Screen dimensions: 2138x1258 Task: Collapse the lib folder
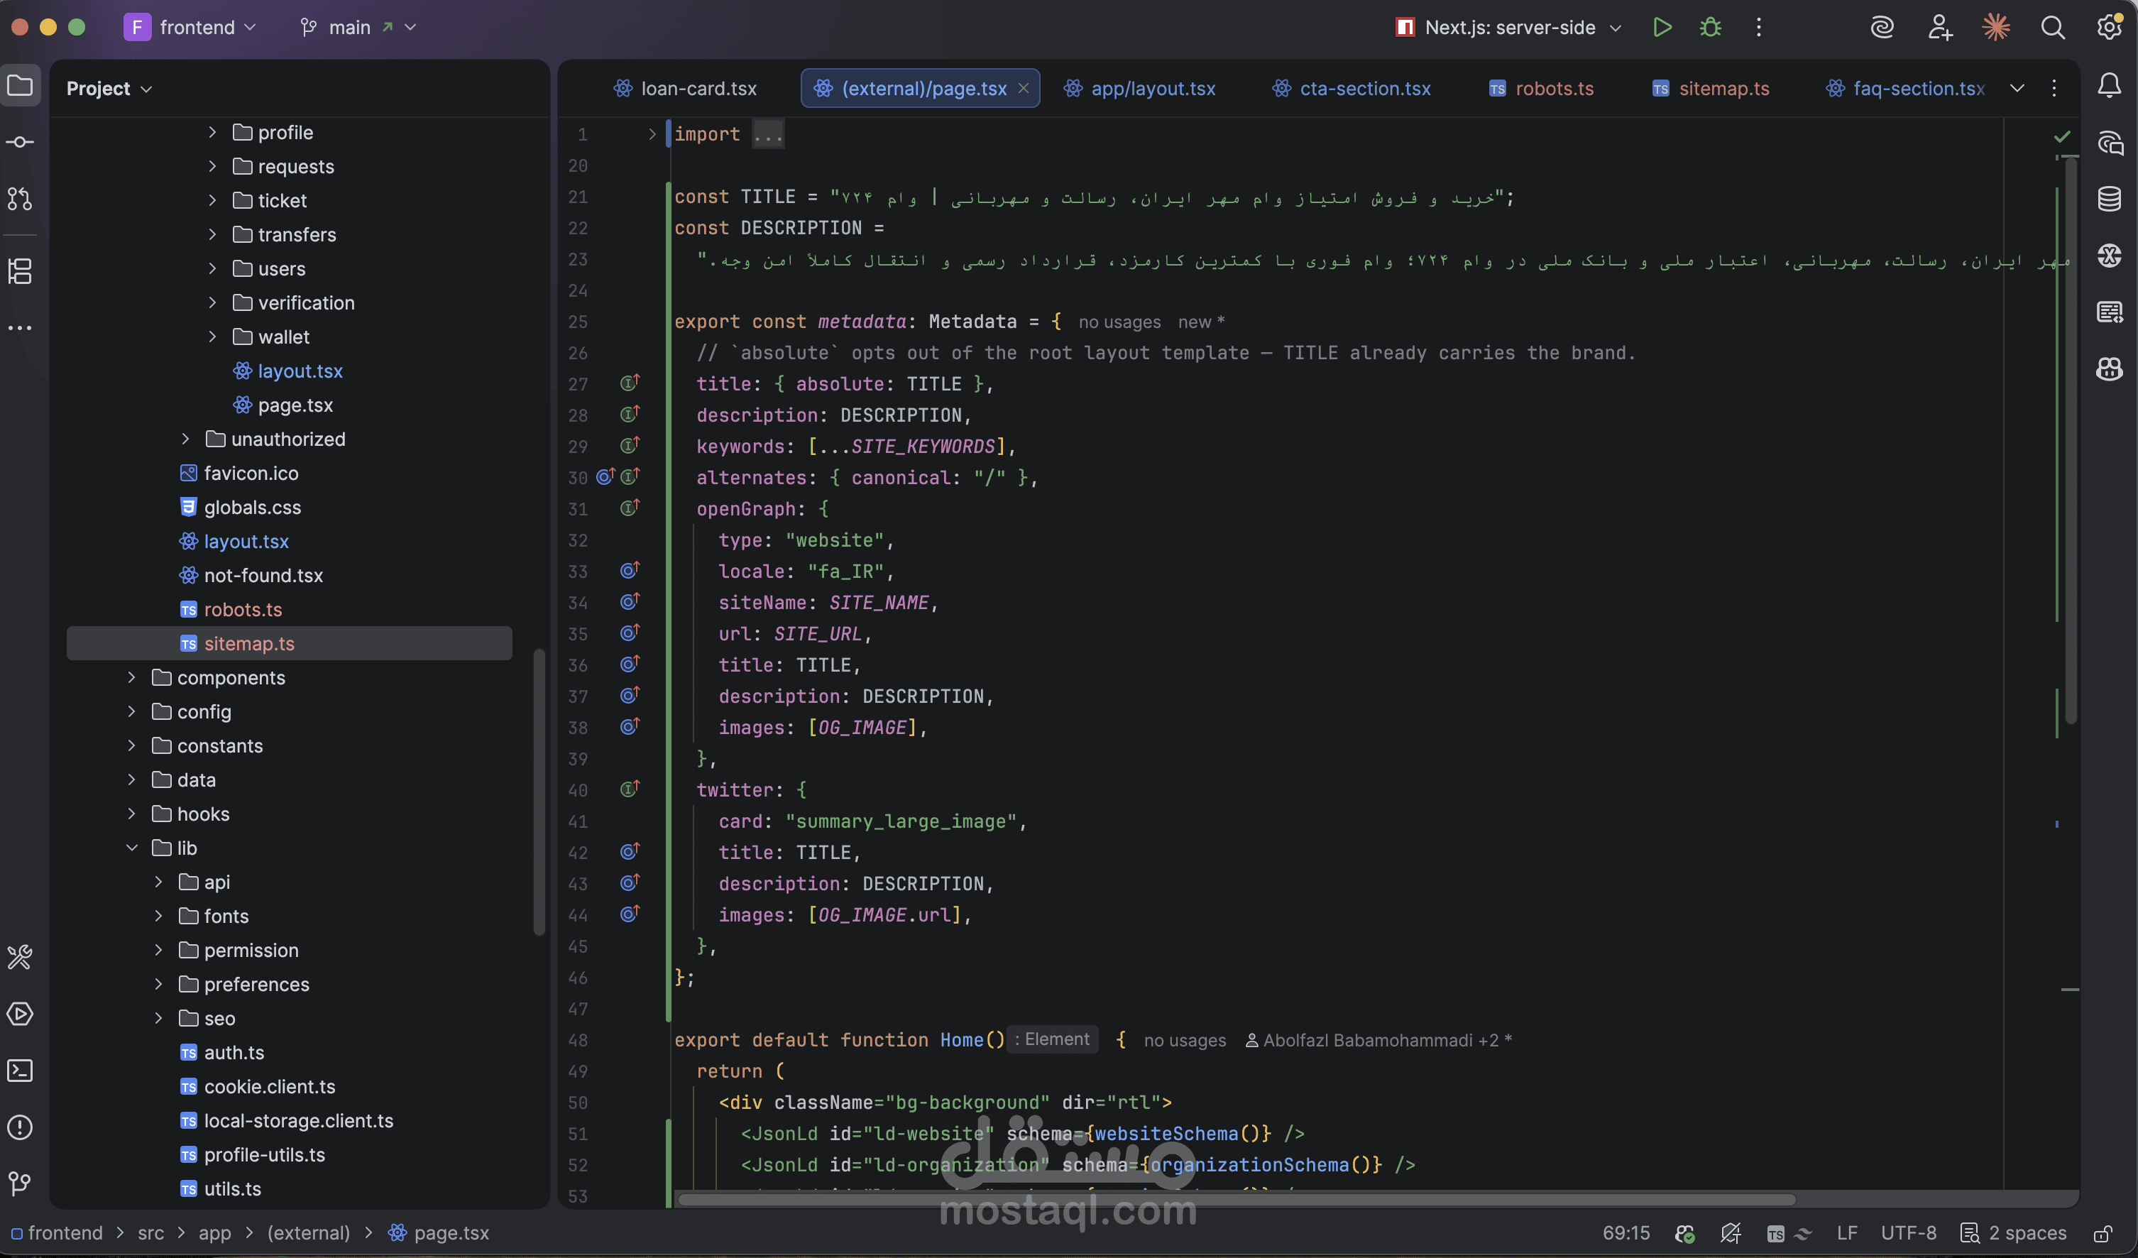[x=131, y=848]
